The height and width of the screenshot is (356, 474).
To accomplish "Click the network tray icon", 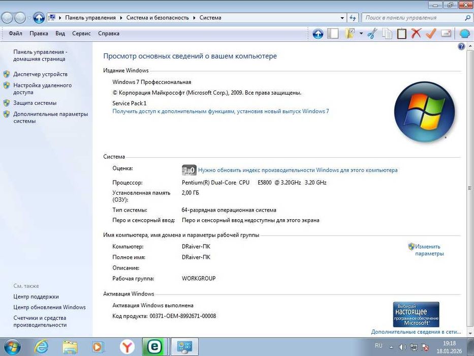I will click(414, 347).
